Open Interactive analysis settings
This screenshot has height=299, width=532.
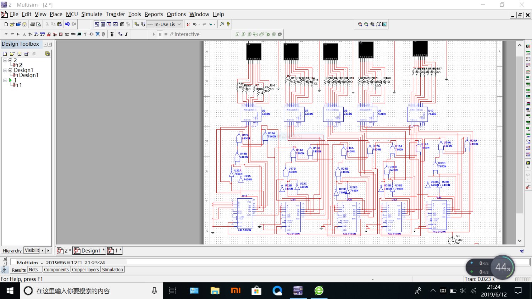tap(184, 34)
